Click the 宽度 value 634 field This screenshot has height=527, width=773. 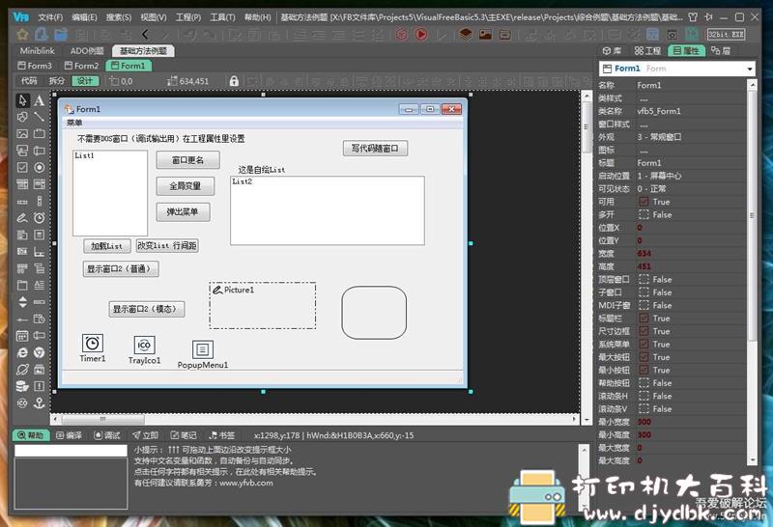[690, 253]
